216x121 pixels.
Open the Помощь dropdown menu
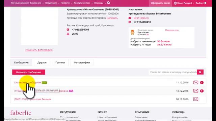[100, 3]
